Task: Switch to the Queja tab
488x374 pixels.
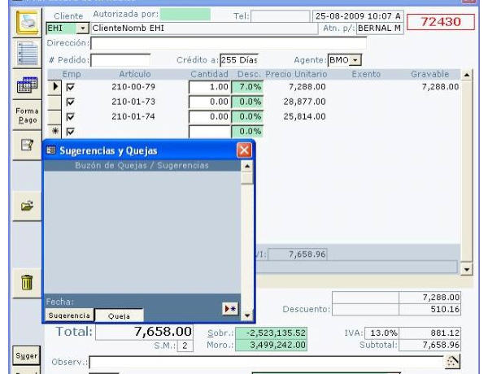Action: [x=119, y=315]
